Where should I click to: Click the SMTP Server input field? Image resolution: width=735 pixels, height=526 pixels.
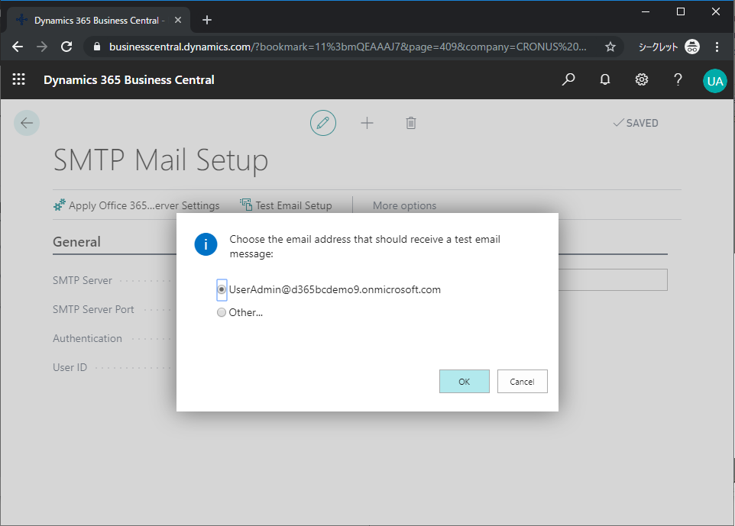613,279
